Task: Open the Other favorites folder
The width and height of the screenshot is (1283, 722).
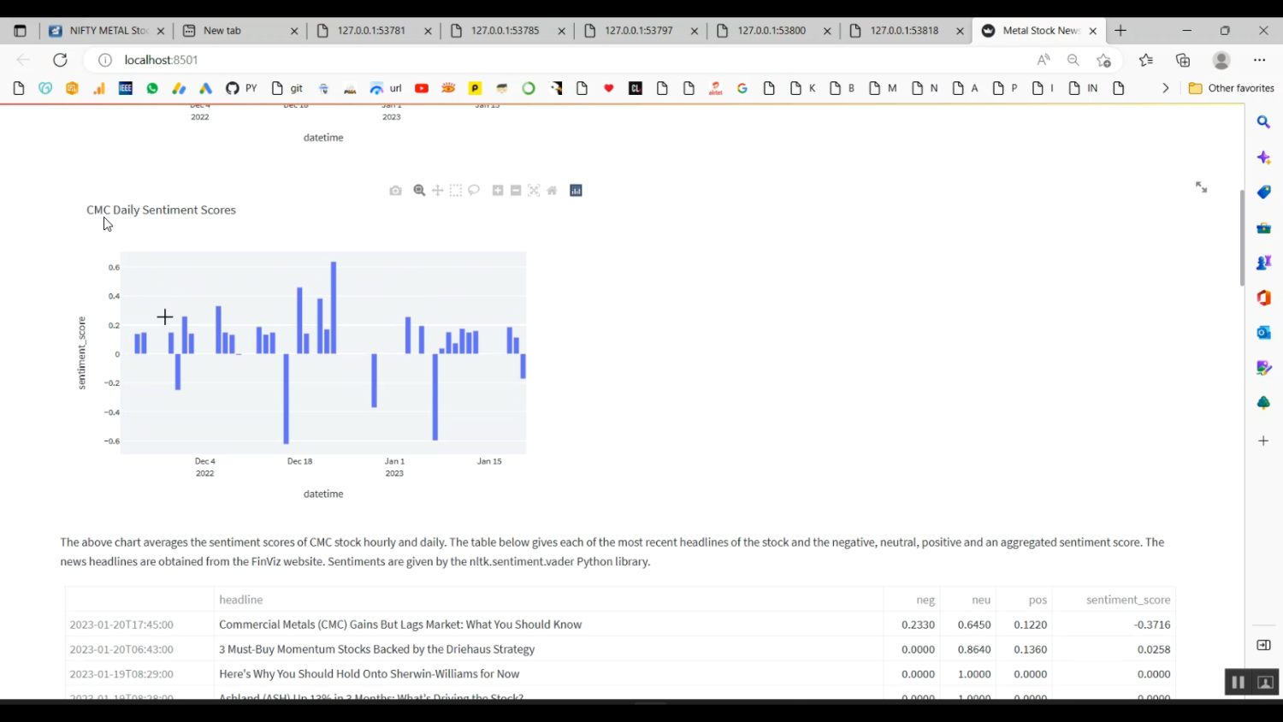Action: tap(1232, 88)
